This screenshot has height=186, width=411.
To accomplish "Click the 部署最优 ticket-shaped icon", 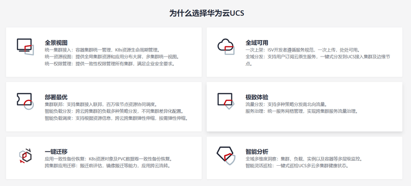I will click(25, 101).
